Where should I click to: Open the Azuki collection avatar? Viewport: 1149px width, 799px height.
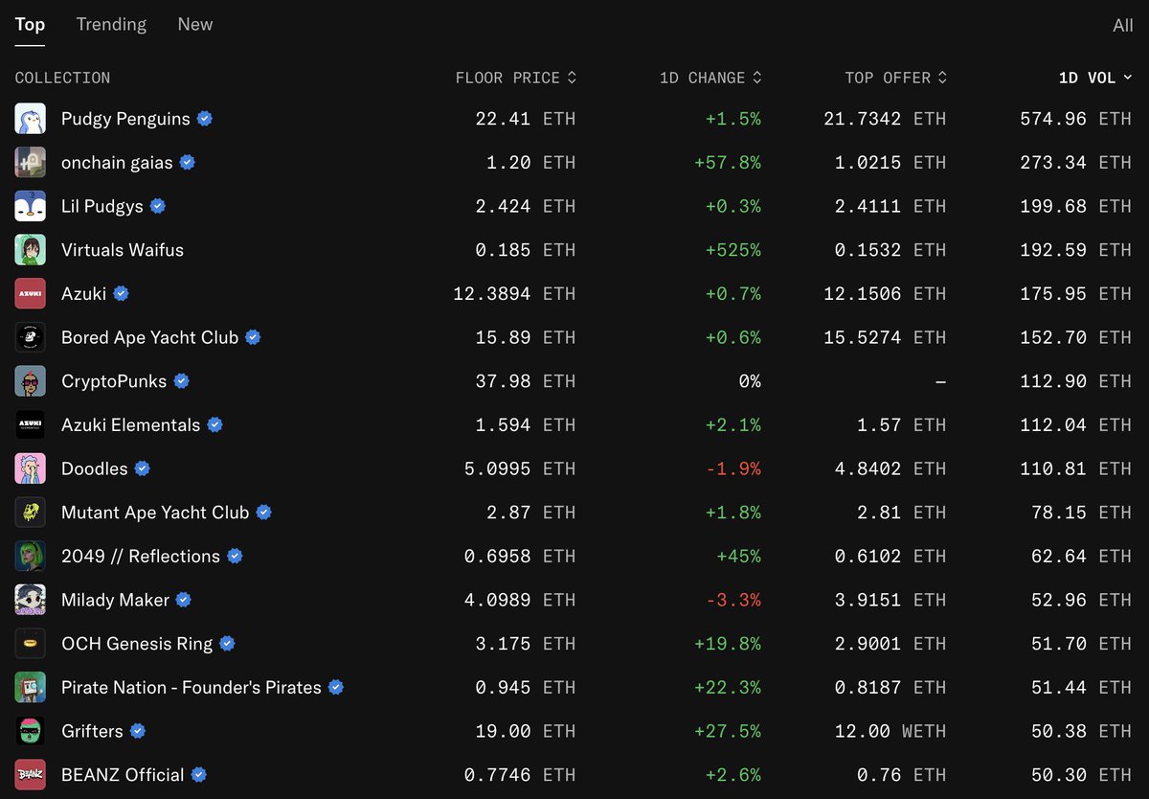coord(31,294)
